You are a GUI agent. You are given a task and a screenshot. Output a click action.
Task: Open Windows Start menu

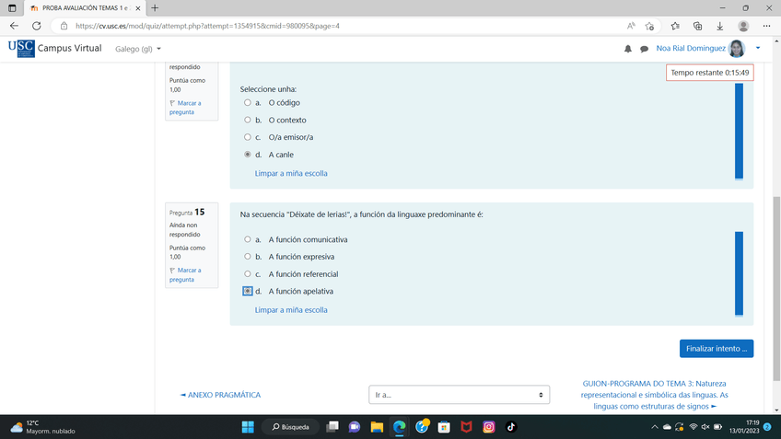(x=248, y=427)
